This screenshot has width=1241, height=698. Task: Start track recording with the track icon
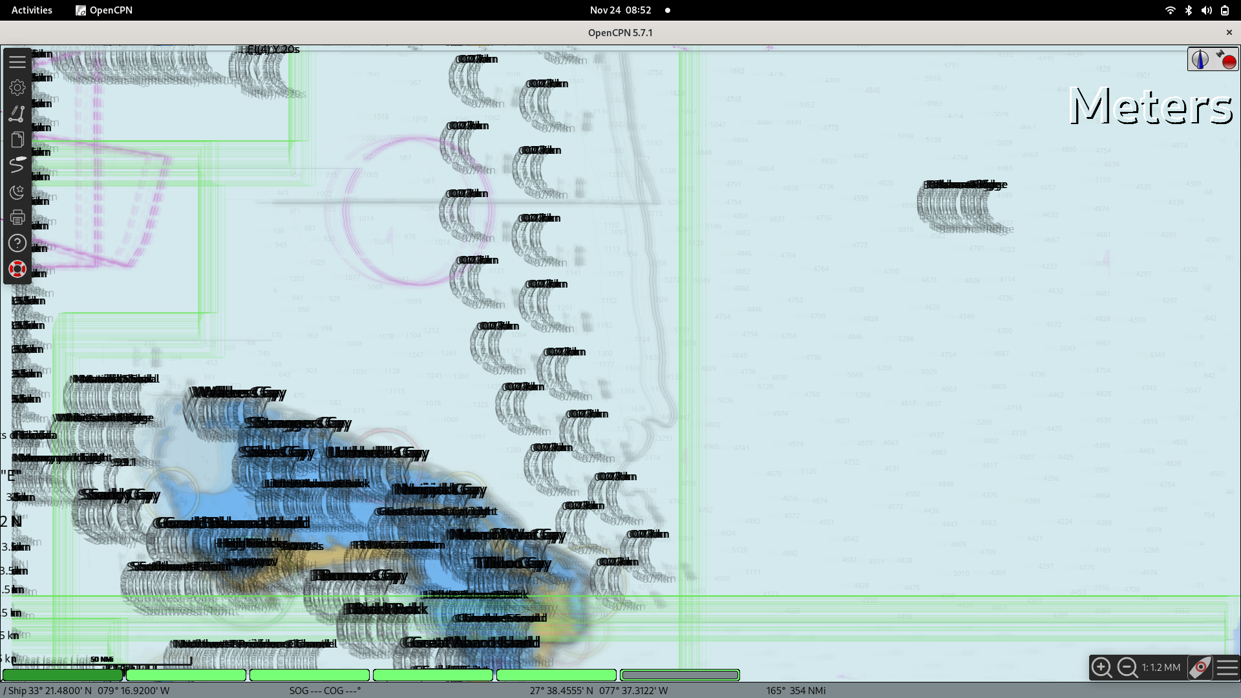pos(17,165)
